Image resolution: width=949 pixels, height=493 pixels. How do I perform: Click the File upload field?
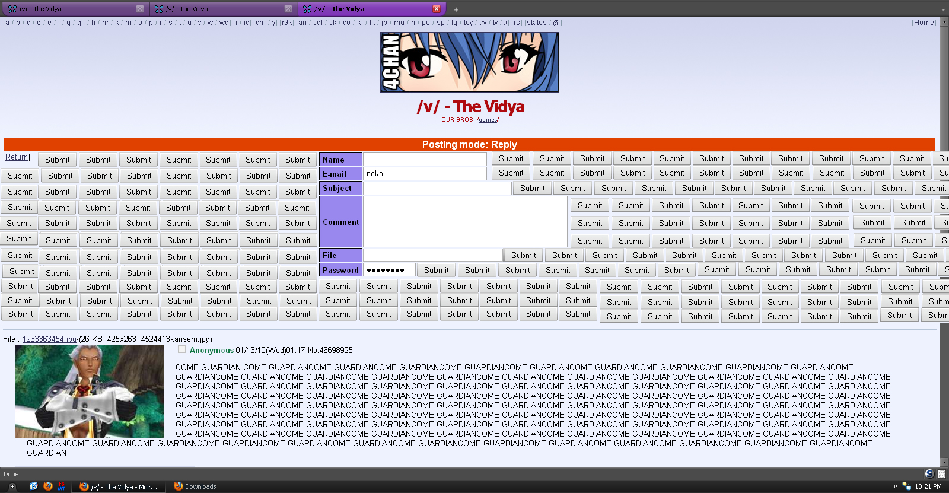433,255
